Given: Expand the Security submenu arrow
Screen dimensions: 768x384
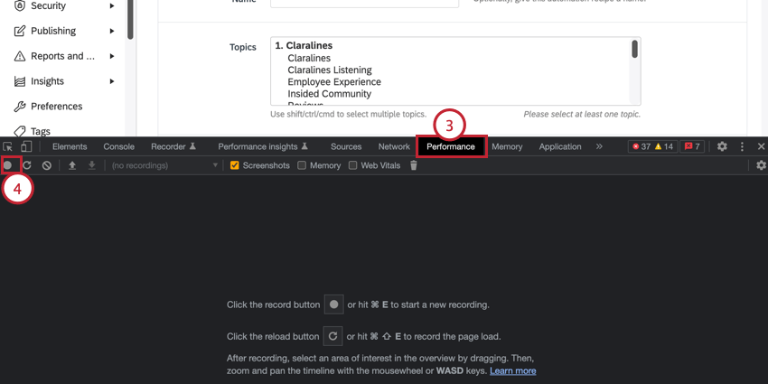Looking at the screenshot, I should [x=112, y=6].
